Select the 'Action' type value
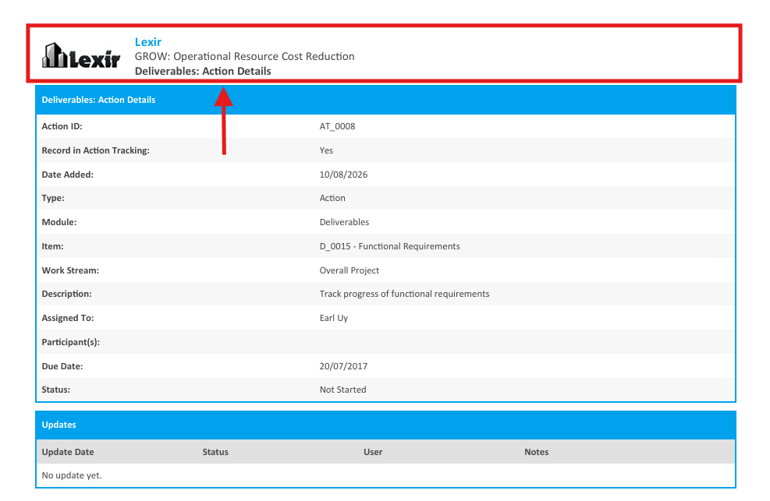 [332, 198]
